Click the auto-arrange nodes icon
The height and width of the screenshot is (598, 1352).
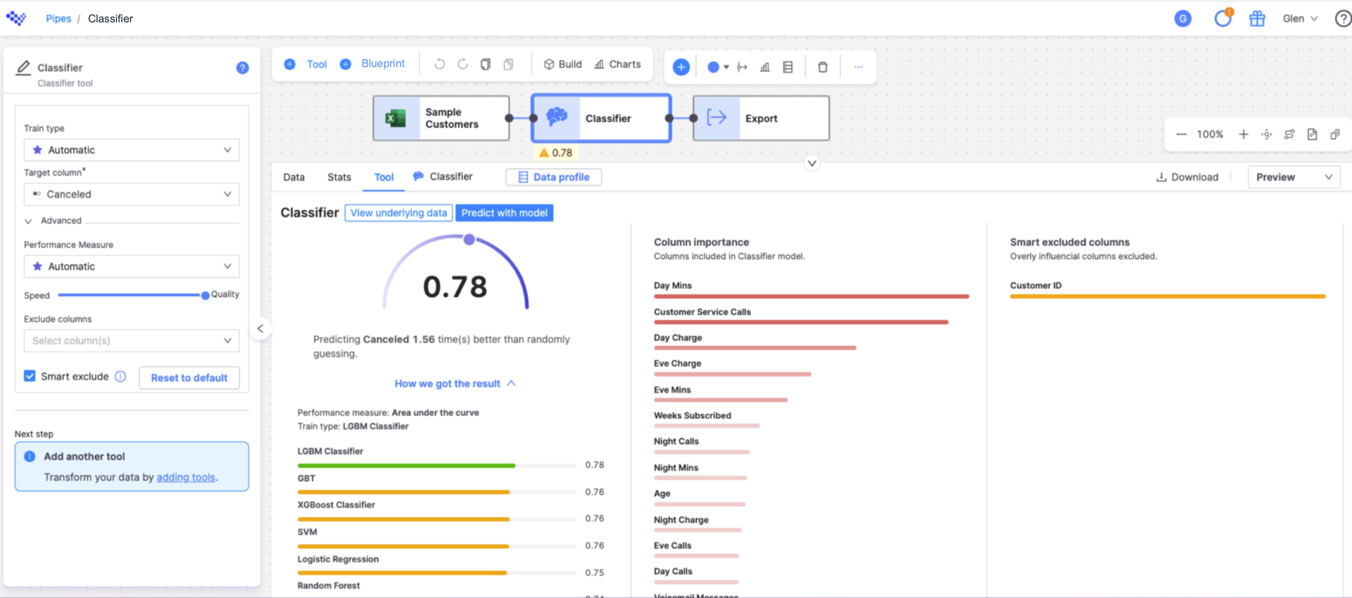point(1289,134)
